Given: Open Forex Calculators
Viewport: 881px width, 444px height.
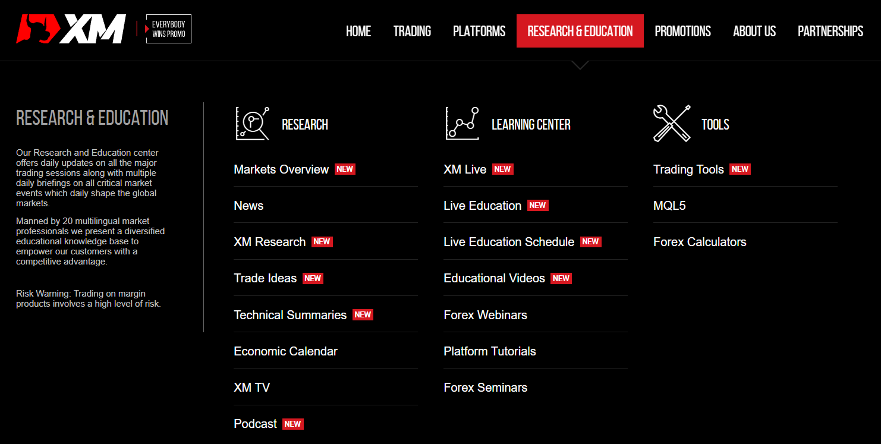Looking at the screenshot, I should 700,242.
